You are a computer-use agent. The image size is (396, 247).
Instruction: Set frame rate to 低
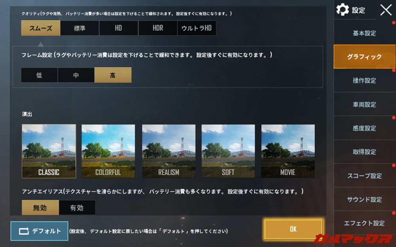click(39, 75)
